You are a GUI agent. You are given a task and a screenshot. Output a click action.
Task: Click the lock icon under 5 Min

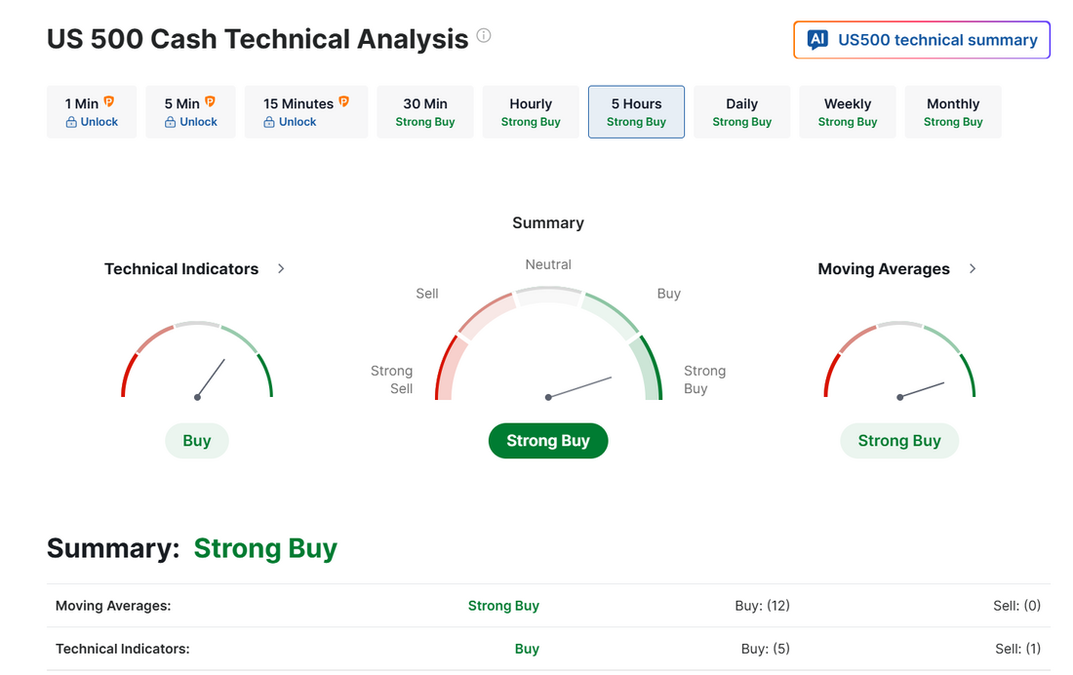(171, 123)
